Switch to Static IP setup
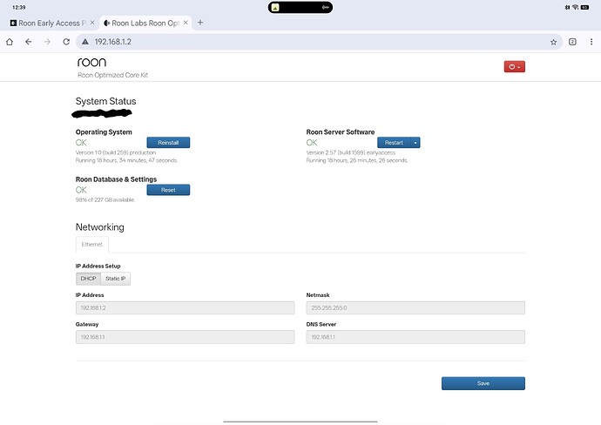The width and height of the screenshot is (601, 425). point(115,279)
